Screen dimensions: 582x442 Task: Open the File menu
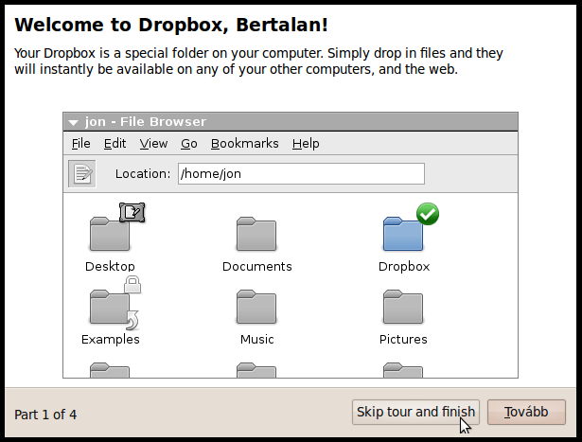click(81, 143)
